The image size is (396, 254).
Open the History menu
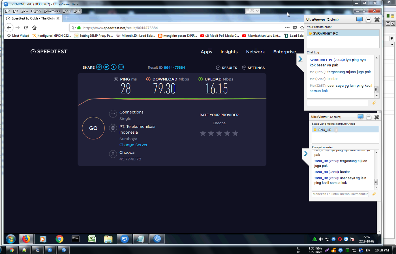pyautogui.click(x=36, y=11)
